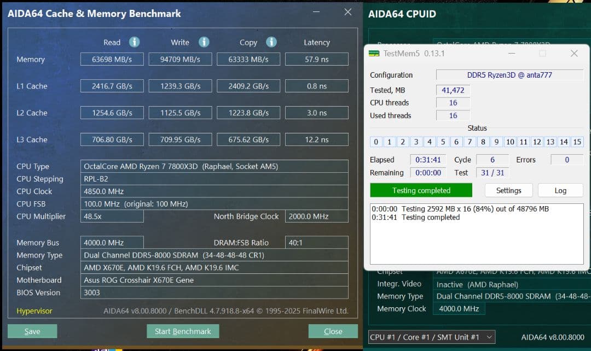The image size is (591, 351).
Task: Click the Save button in AIDA64
Action: 32,331
